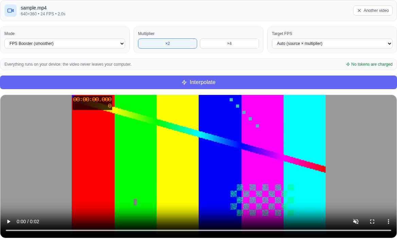Click the sample.mp4 file name

click(34, 8)
